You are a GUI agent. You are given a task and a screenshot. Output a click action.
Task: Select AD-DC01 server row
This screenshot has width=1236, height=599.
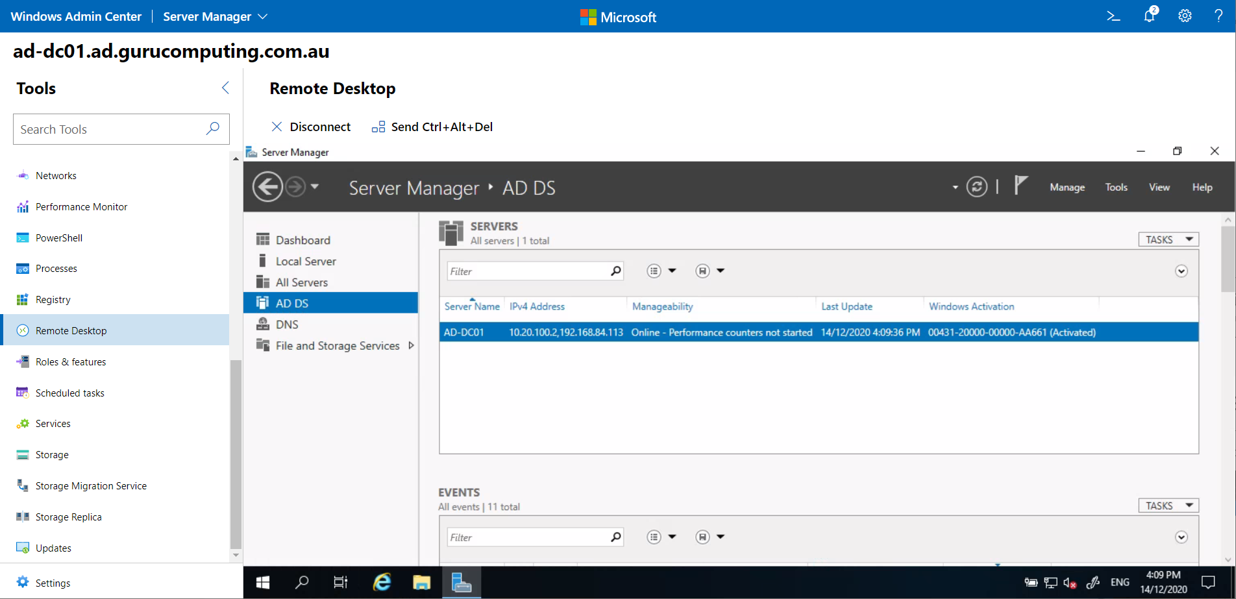pyautogui.click(x=819, y=332)
